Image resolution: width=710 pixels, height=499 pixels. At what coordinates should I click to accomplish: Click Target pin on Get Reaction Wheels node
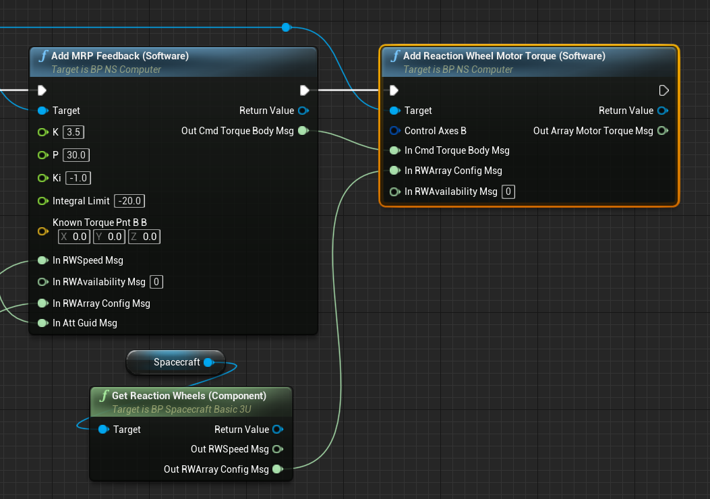pyautogui.click(x=104, y=430)
